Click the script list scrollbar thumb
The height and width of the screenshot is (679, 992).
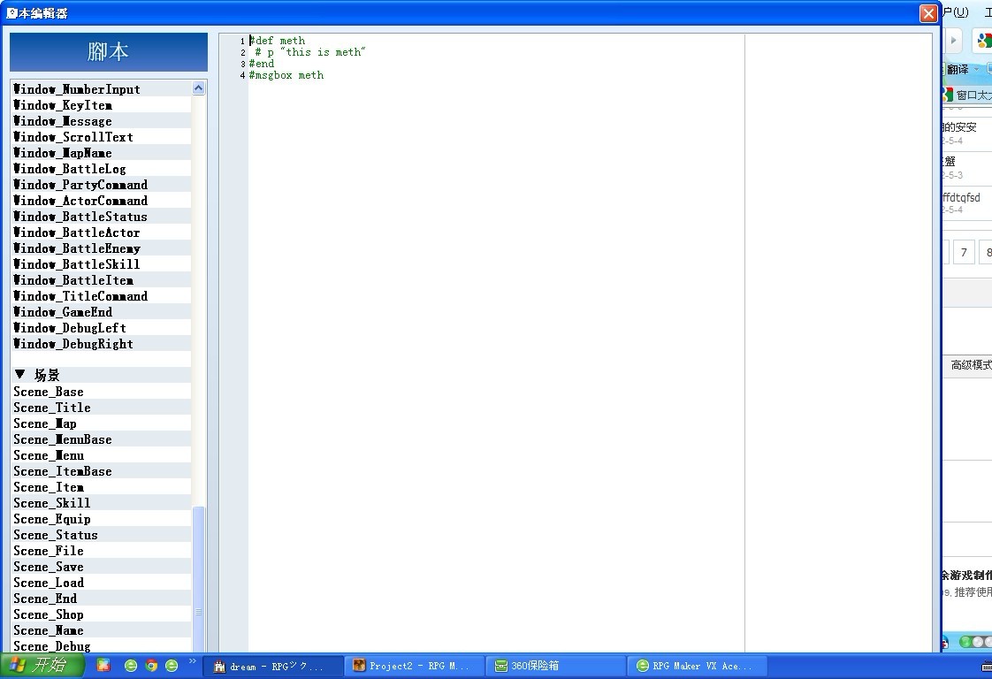[199, 579]
